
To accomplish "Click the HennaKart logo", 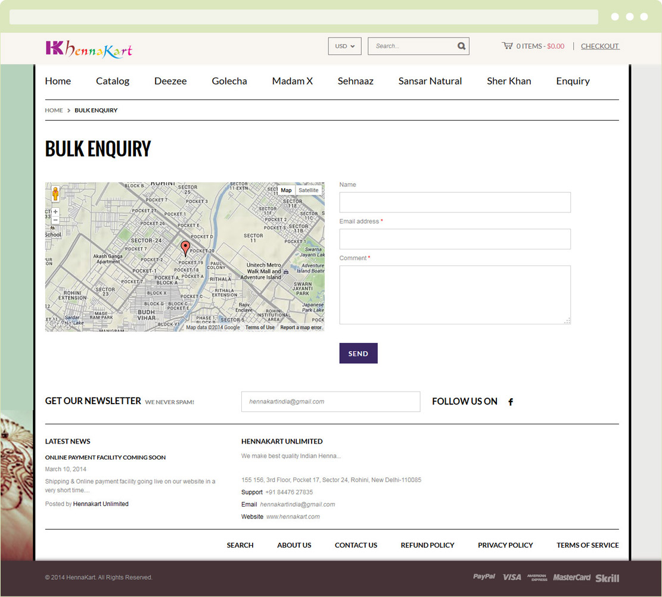I will click(x=89, y=49).
